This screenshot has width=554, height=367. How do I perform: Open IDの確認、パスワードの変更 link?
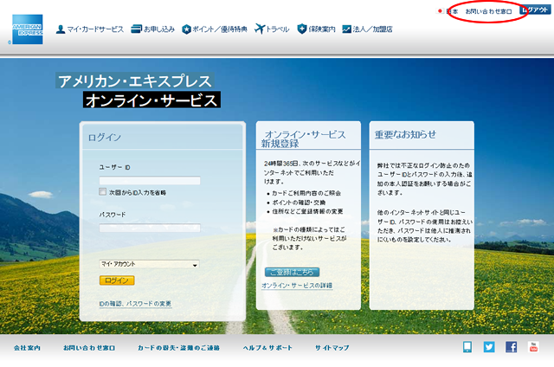pos(135,304)
